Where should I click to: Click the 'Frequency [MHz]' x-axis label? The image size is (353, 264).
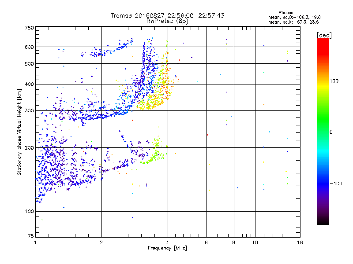point(167,248)
